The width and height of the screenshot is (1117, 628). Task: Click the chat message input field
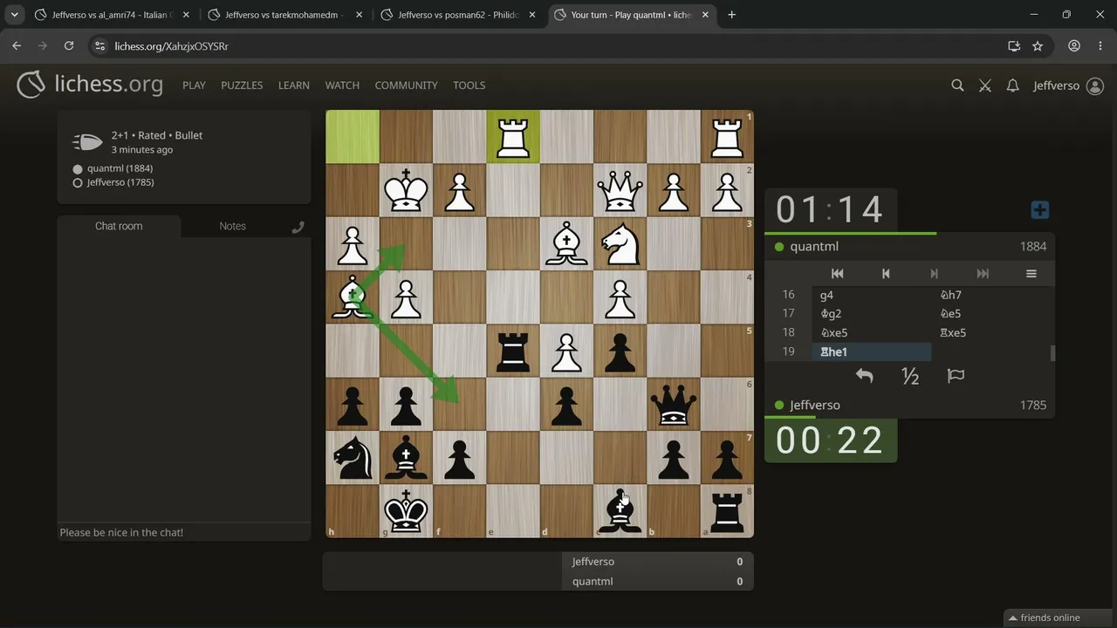184,532
